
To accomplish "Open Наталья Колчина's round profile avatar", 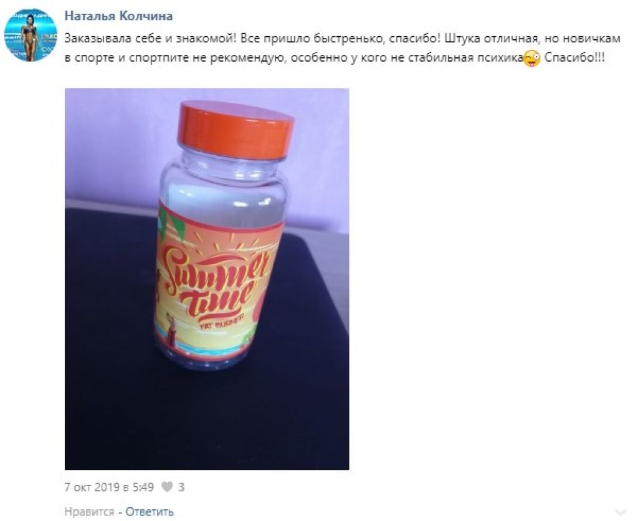I will tap(31, 35).
